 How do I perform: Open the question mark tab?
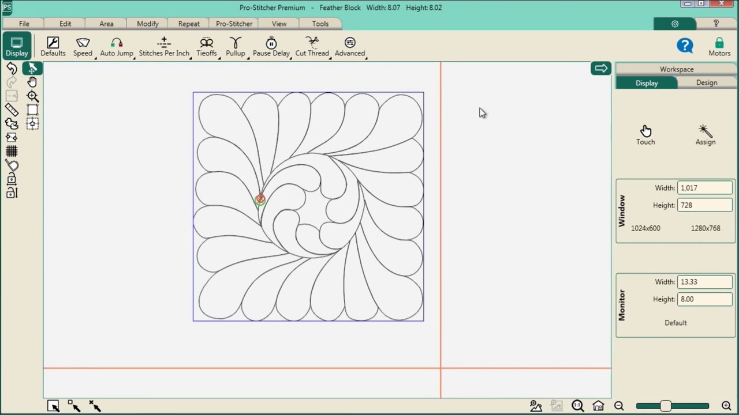click(x=716, y=24)
